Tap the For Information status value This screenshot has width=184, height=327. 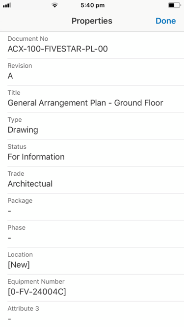click(36, 157)
